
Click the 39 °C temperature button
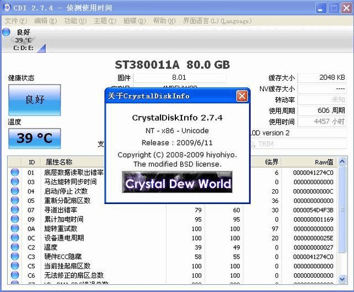click(x=34, y=138)
